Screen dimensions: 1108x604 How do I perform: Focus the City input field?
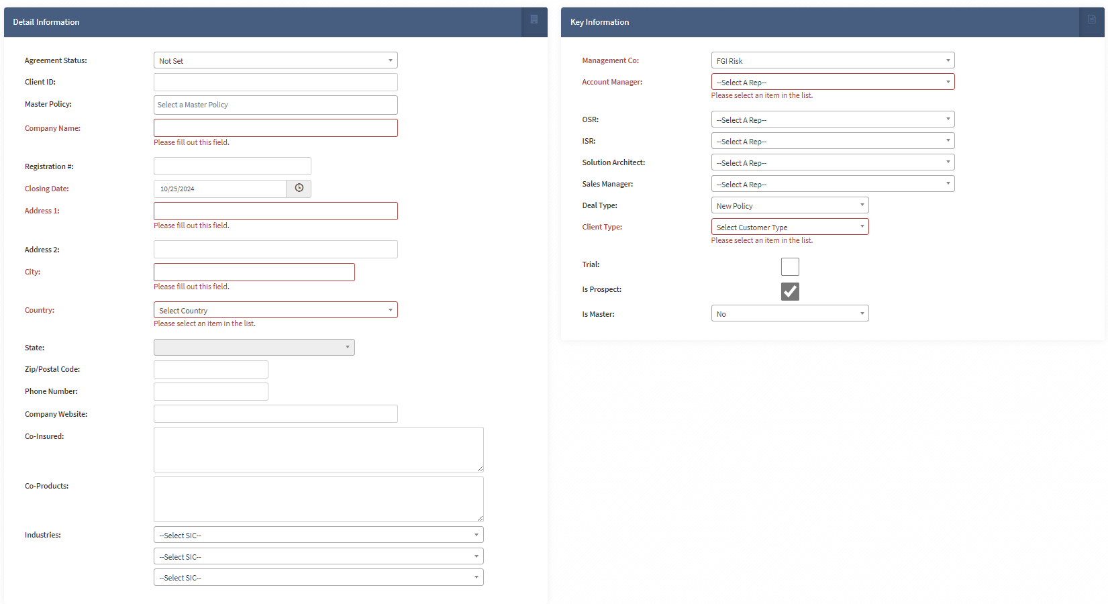(254, 272)
